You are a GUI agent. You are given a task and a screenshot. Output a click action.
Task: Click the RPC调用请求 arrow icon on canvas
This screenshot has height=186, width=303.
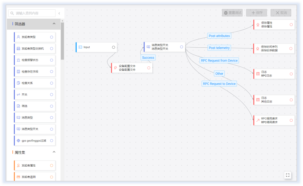pyautogui.click(x=258, y=120)
